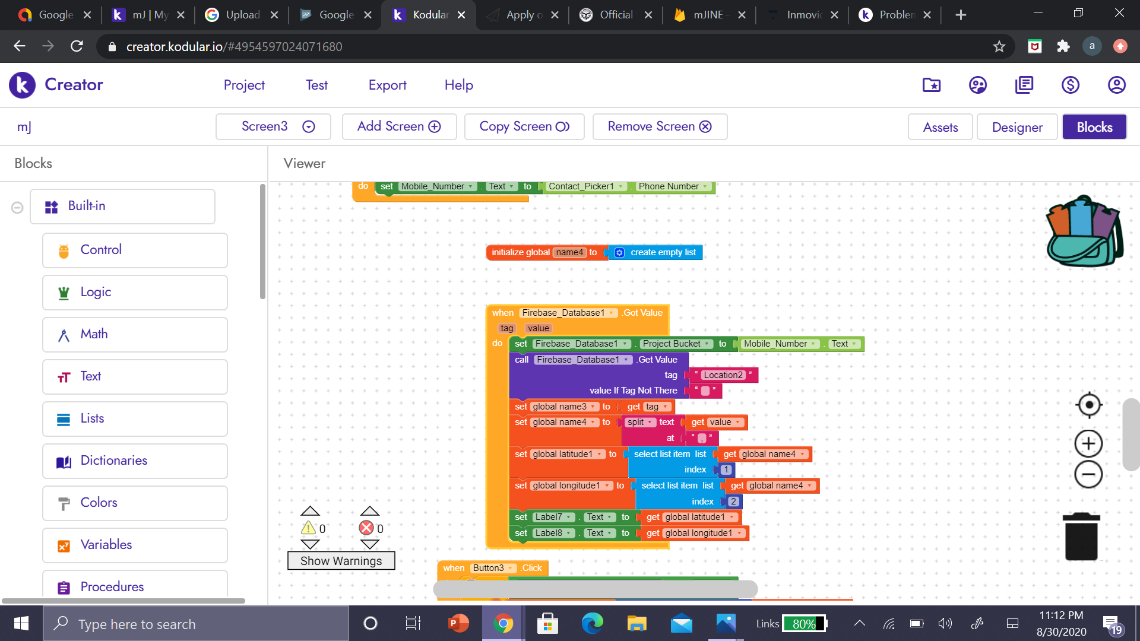The width and height of the screenshot is (1140, 641).
Task: Open the starred folder projects icon
Action: coord(932,85)
